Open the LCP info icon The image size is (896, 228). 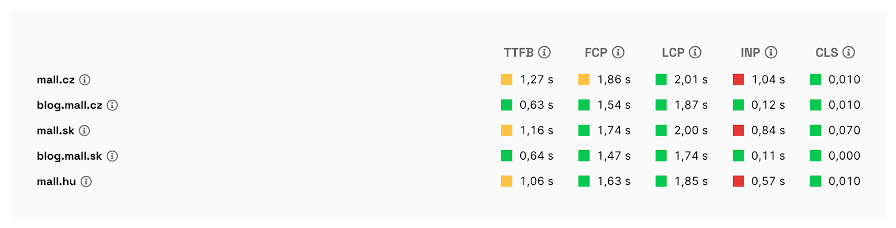point(695,52)
